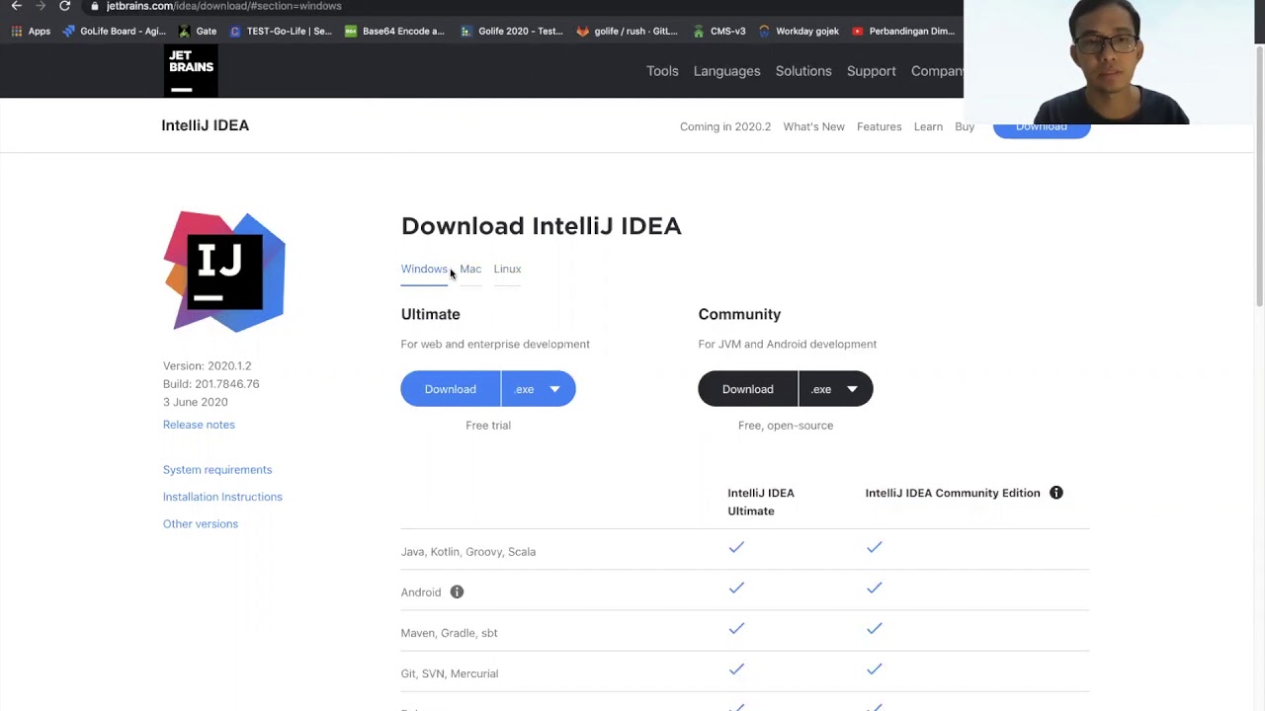
Task: Click the 'Free trial' text
Action: click(488, 426)
